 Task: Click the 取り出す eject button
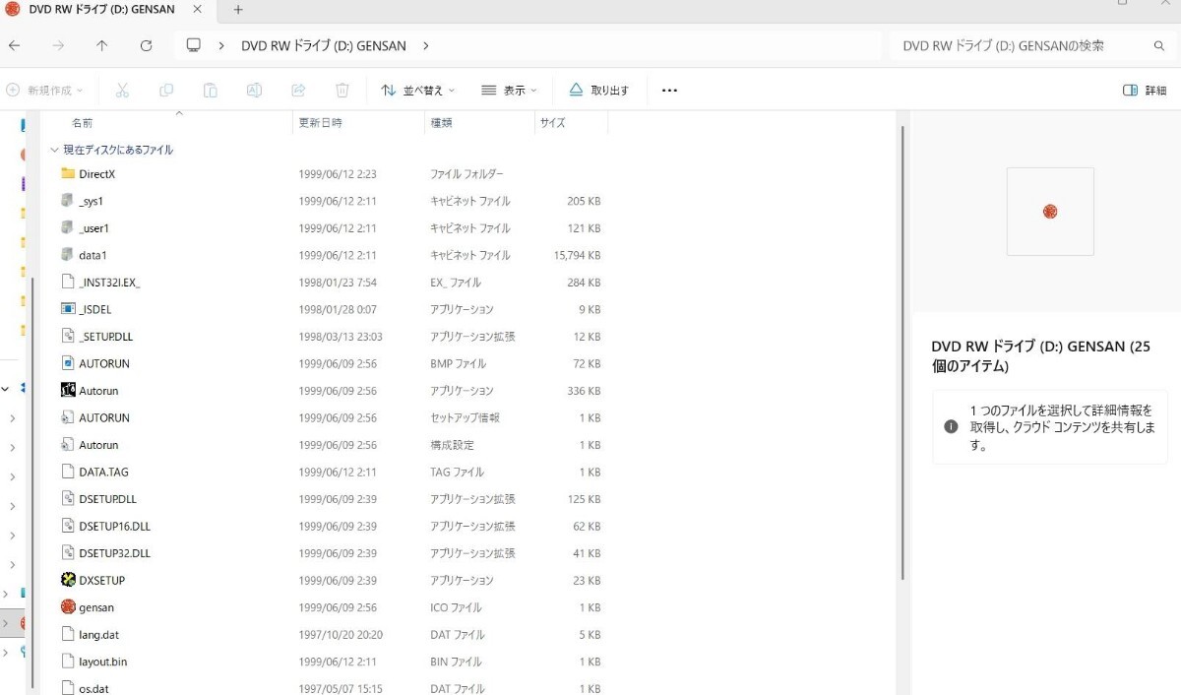pyautogui.click(x=598, y=90)
